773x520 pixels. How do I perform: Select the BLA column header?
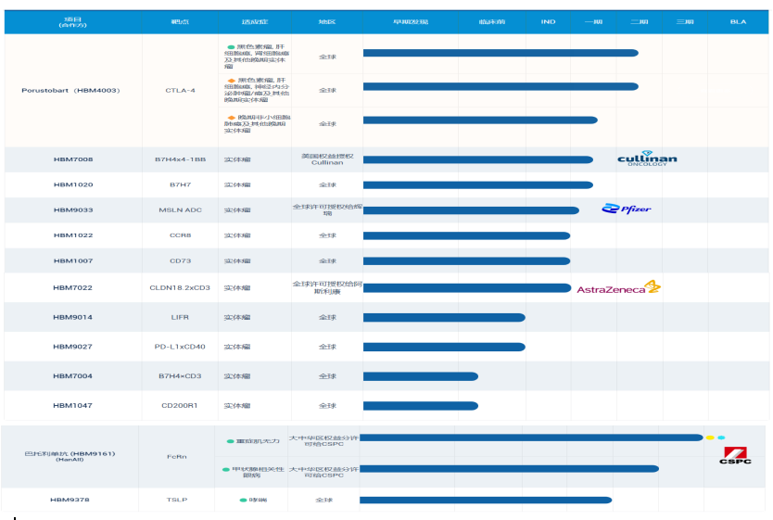coord(738,21)
